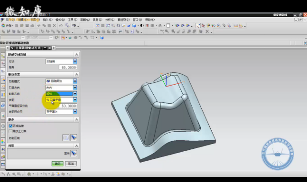Screen dimensions: 307x182
Task: Click the dialog title bar minimize dash
Action: pyautogui.click(x=45, y=48)
